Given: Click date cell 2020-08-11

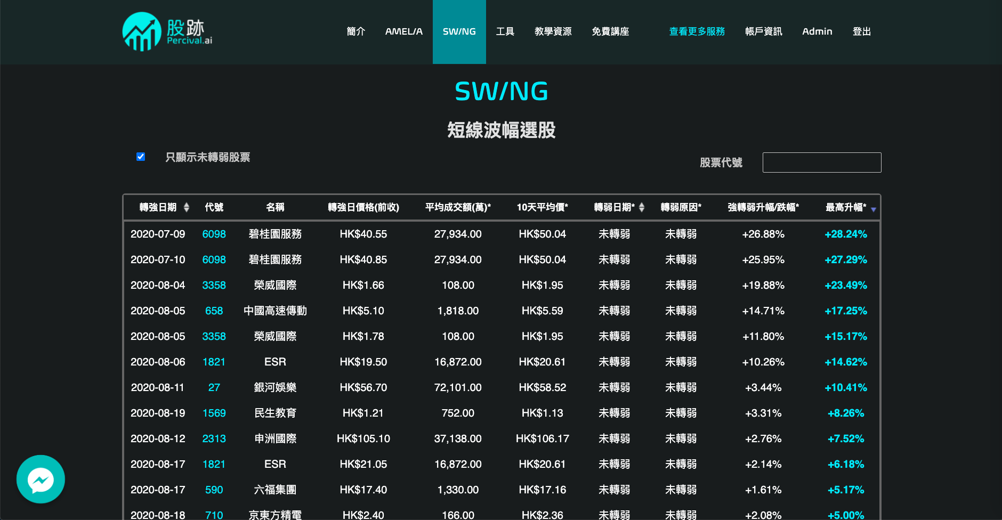Looking at the screenshot, I should tap(158, 387).
